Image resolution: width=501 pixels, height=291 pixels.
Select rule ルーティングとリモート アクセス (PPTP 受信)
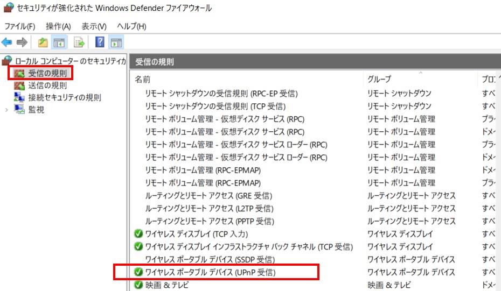[x=210, y=221]
